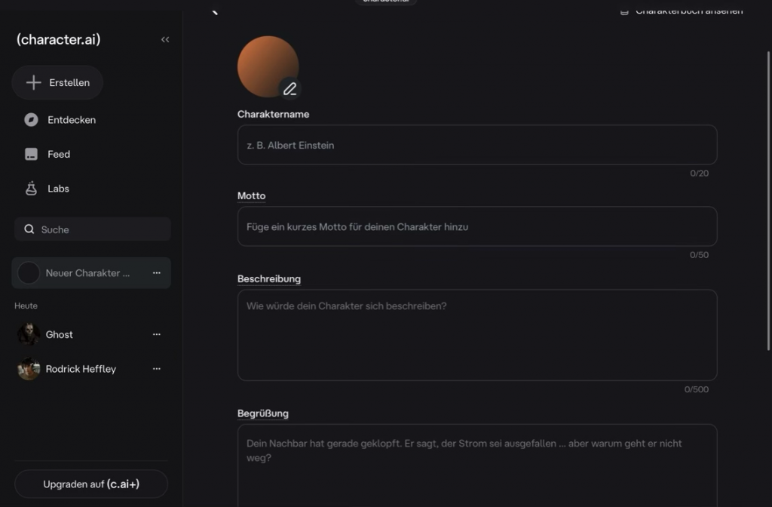Focus the Motto text field
Screen dimensions: 772x507
476,226
